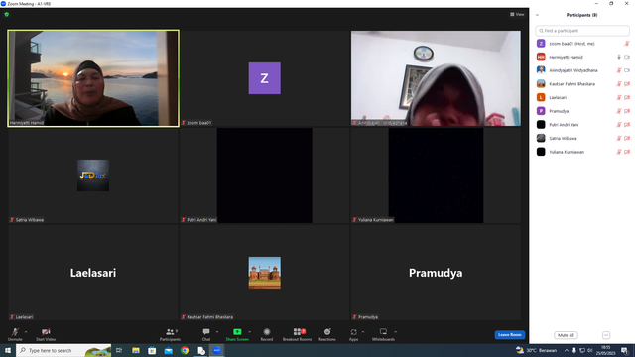Open Task View on the taskbar
This screenshot has width=635, height=357.
(x=119, y=350)
